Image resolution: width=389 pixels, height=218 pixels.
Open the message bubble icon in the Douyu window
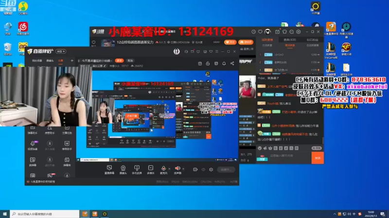click(291, 31)
